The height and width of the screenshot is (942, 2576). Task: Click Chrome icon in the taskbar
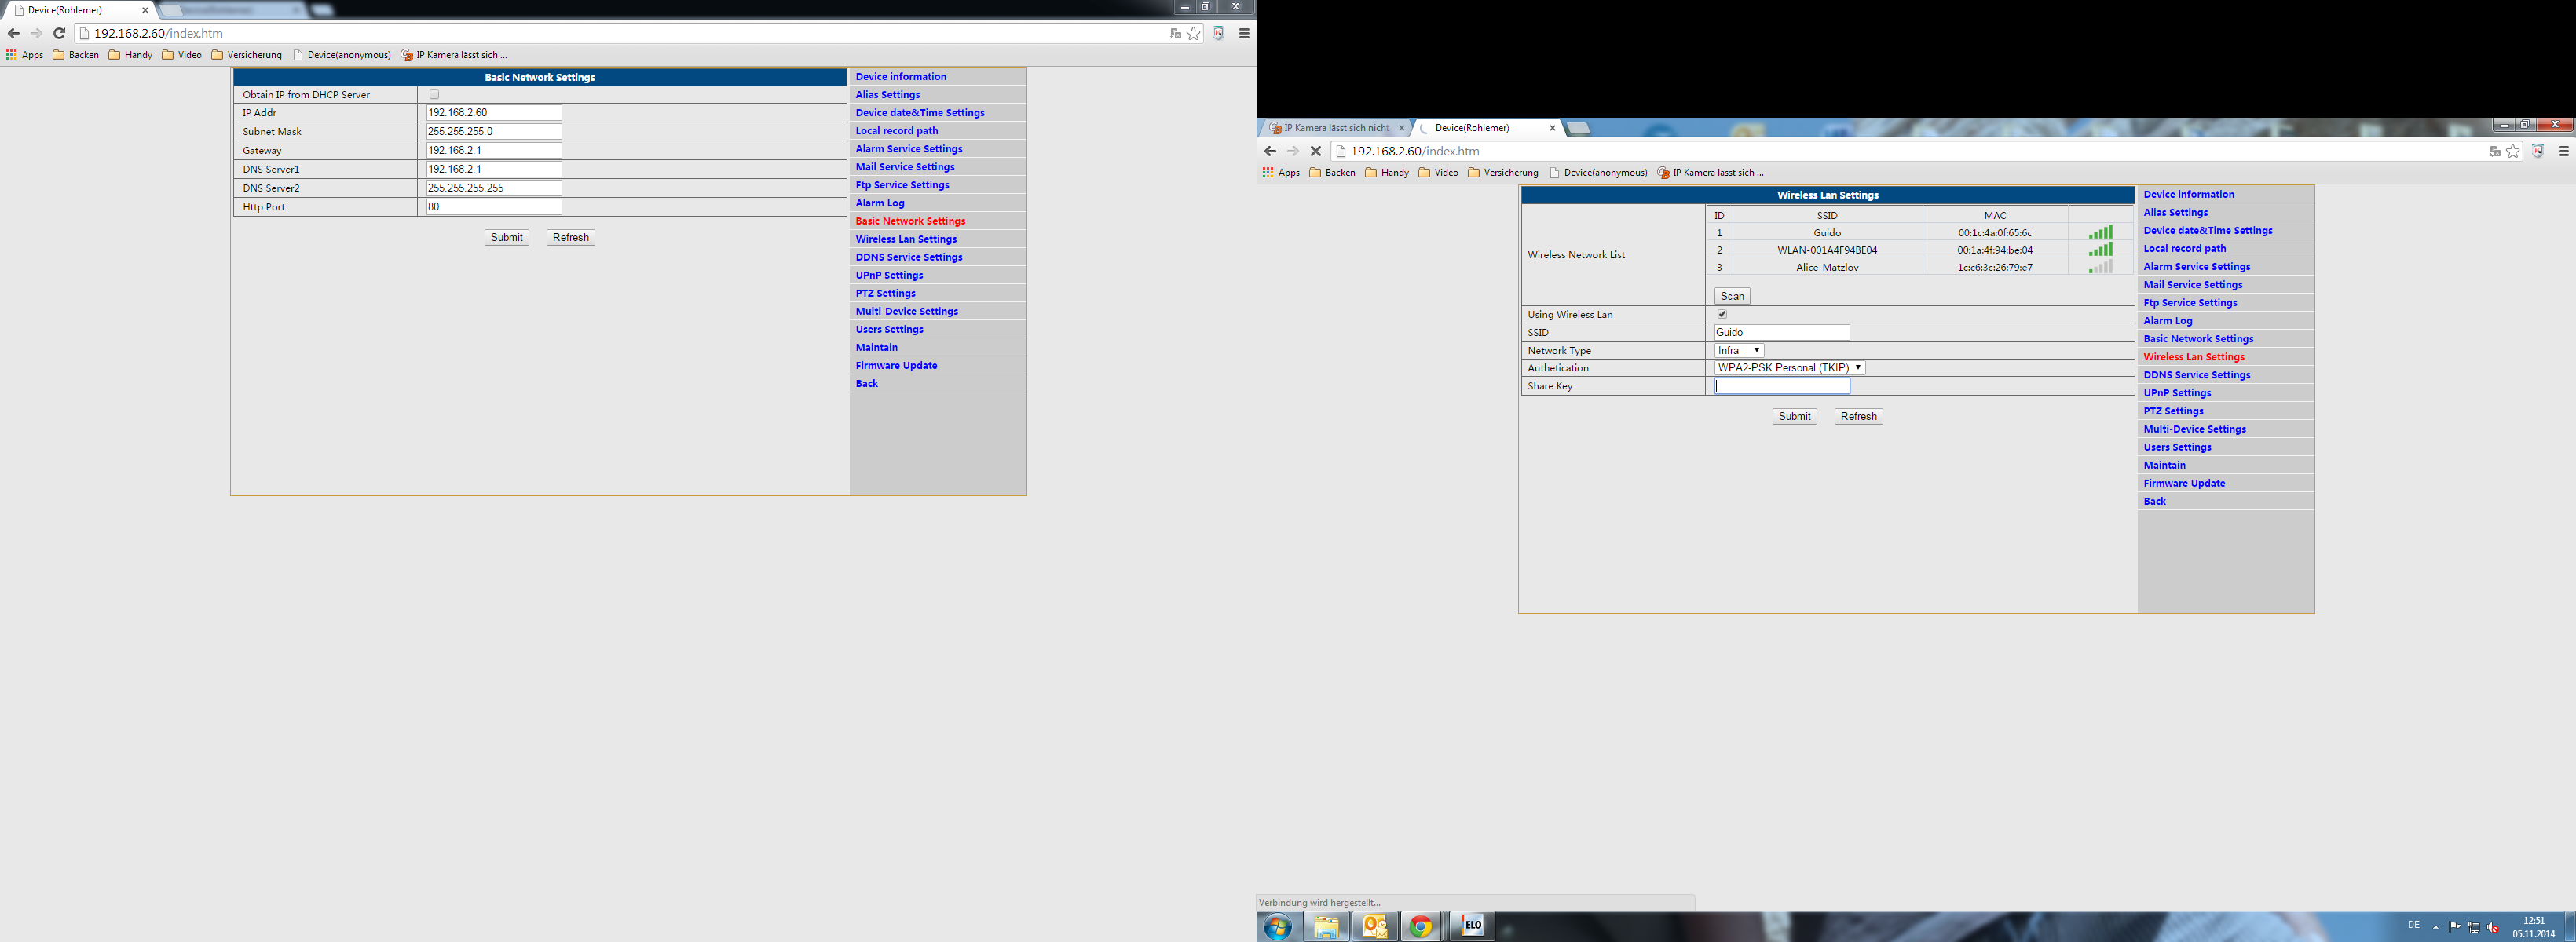(x=1420, y=926)
